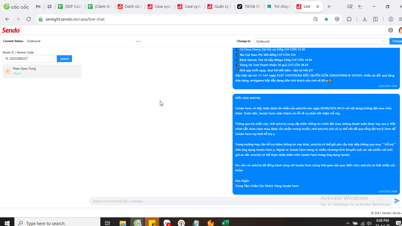
Task: Open Sendo settings gear
Action: pos(391,30)
